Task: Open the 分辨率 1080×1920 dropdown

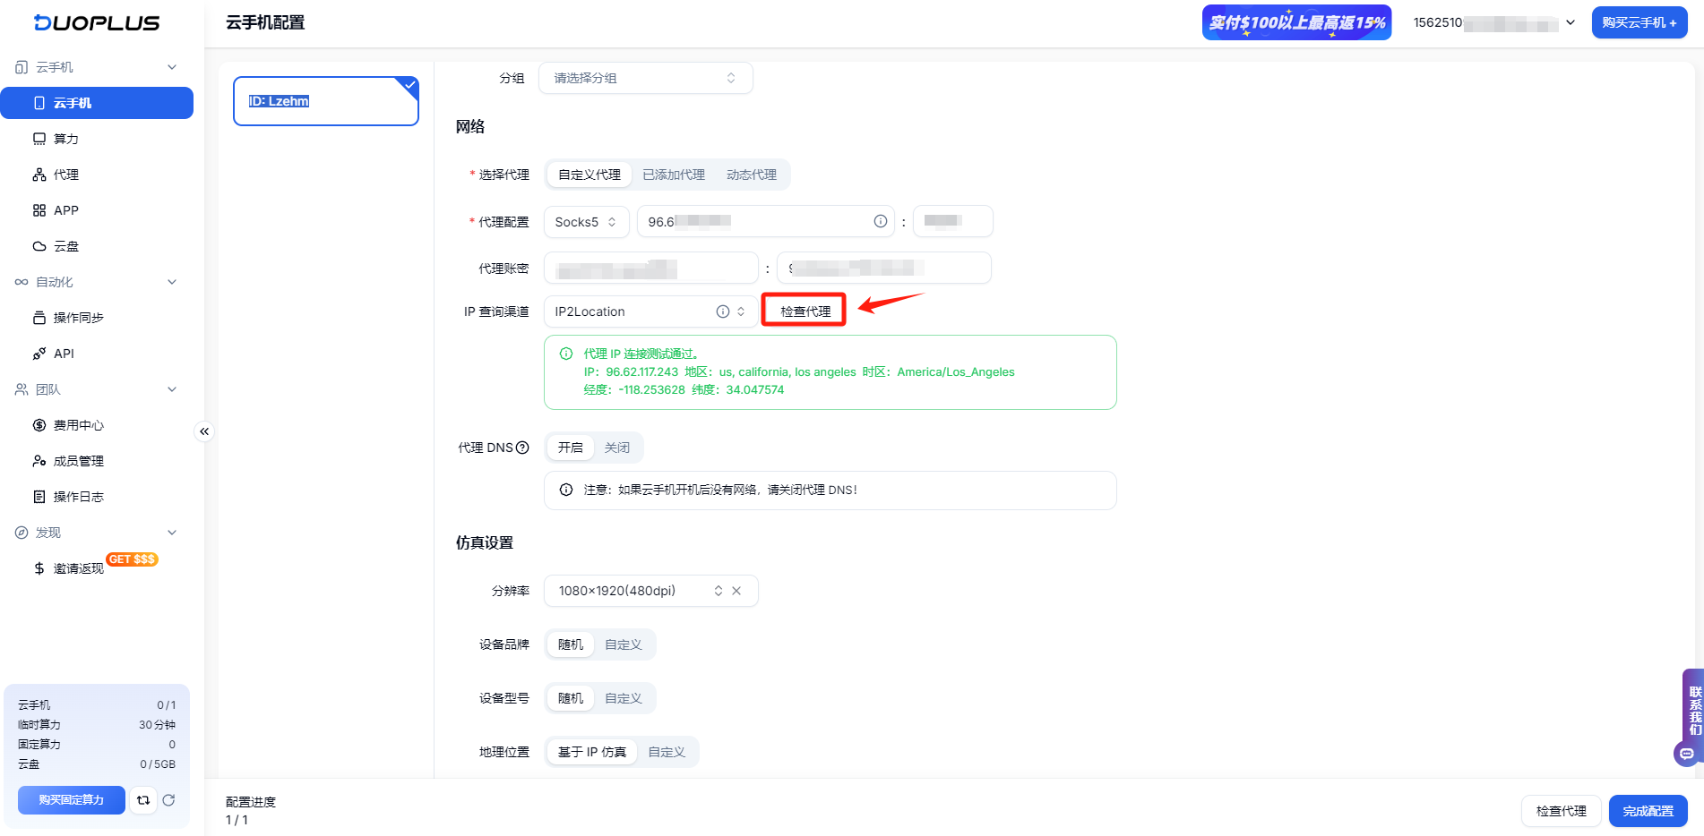Action: (651, 591)
